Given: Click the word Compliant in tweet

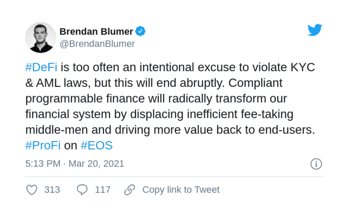Looking at the screenshot, I should [255, 84].
